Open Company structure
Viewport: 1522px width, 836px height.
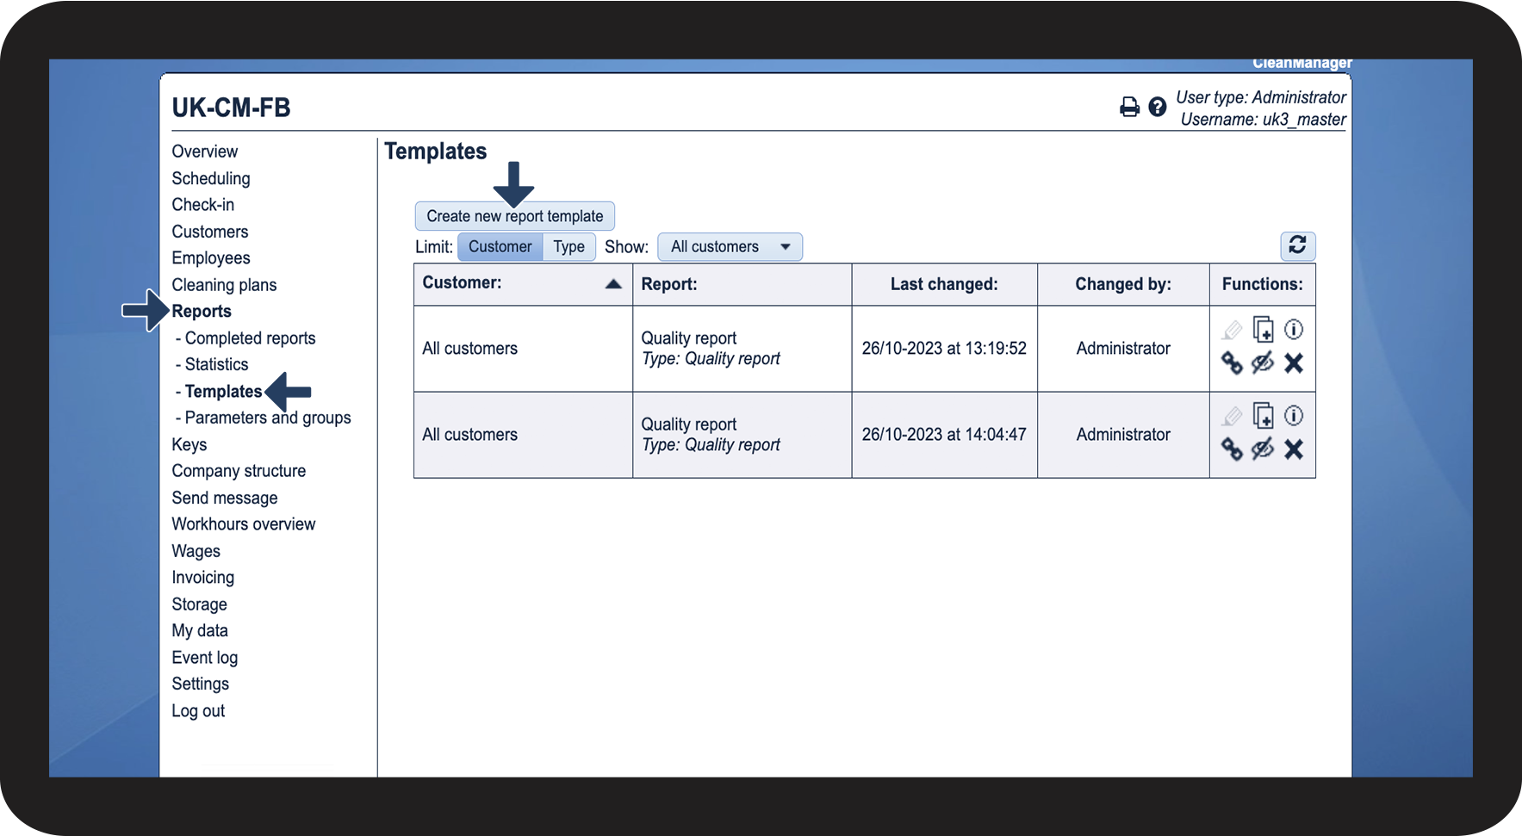point(239,471)
